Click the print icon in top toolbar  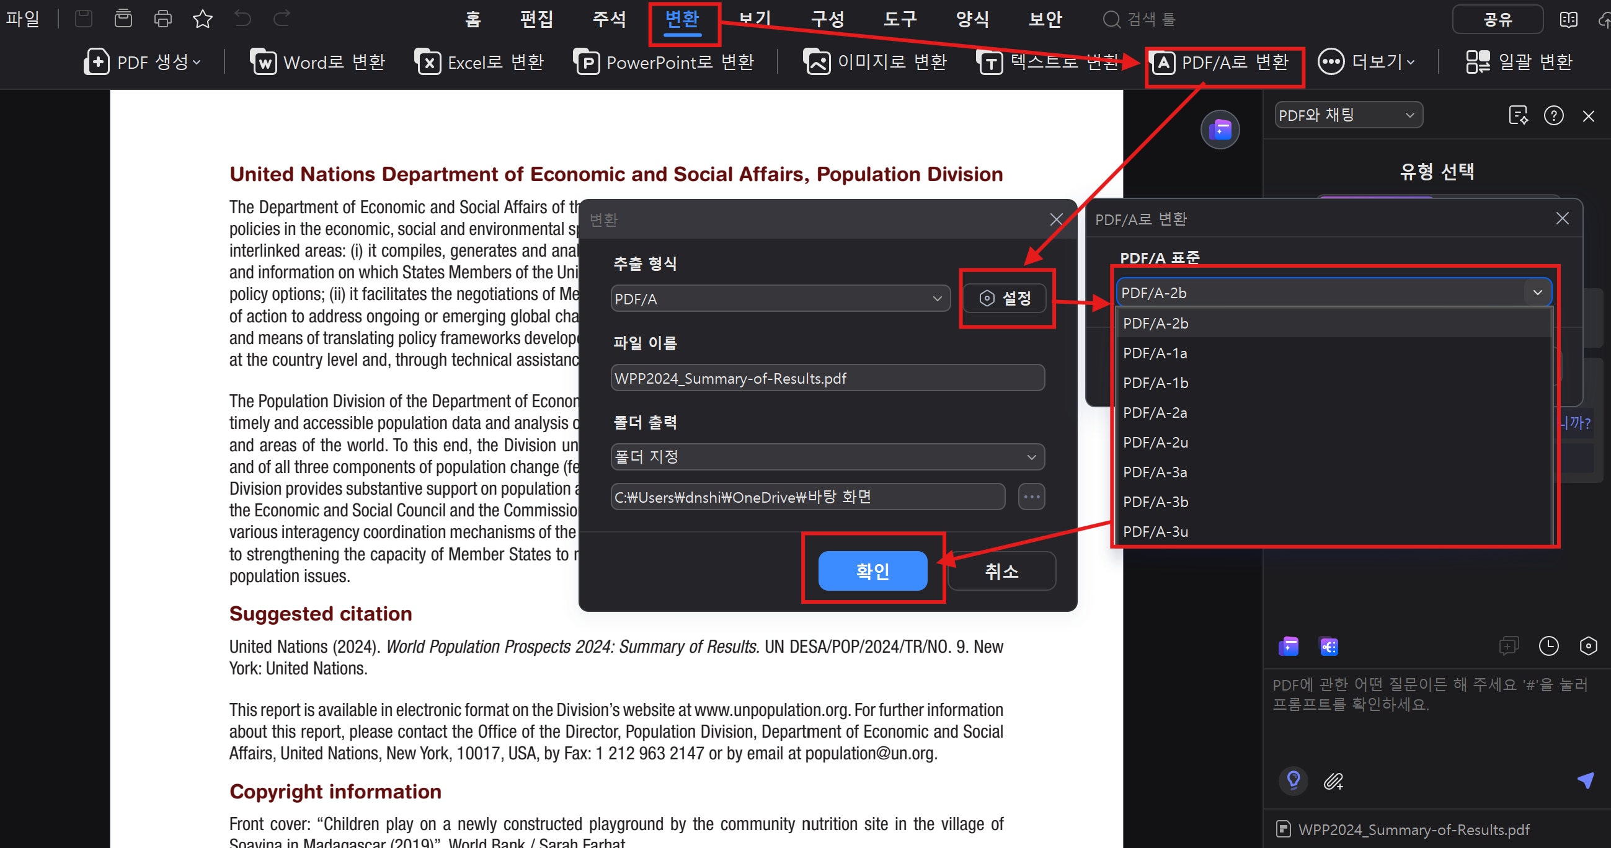162,19
